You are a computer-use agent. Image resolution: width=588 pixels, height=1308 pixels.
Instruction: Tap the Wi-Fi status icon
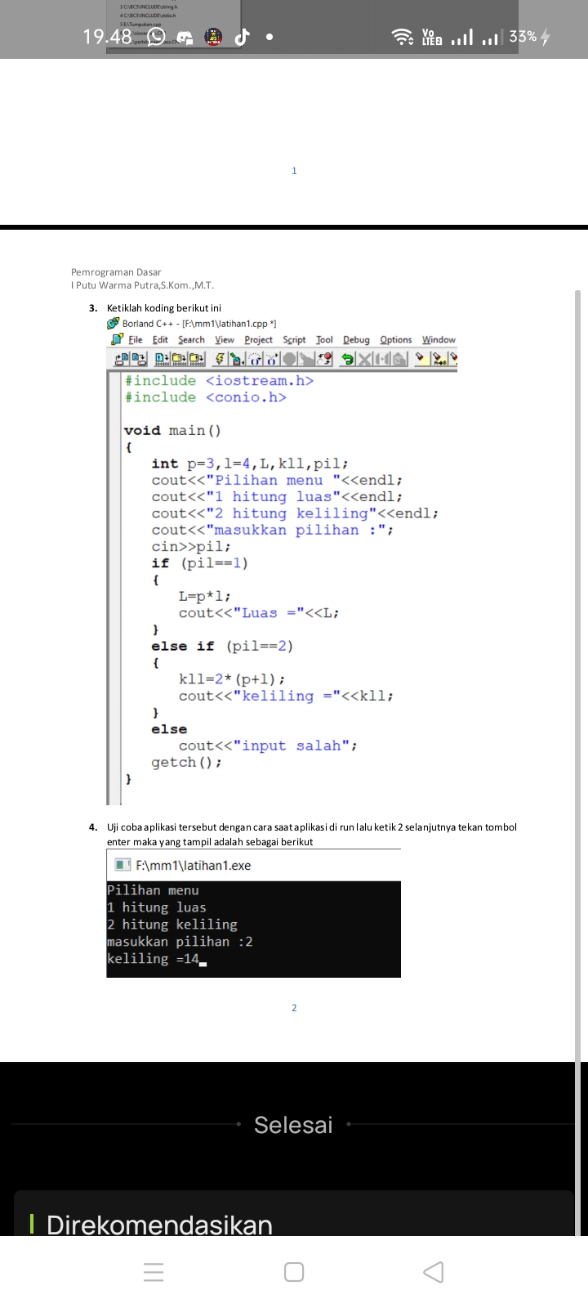click(402, 37)
